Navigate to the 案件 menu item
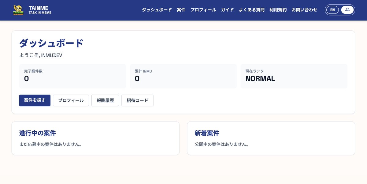Viewport: 367px width, 184px height. tap(181, 10)
